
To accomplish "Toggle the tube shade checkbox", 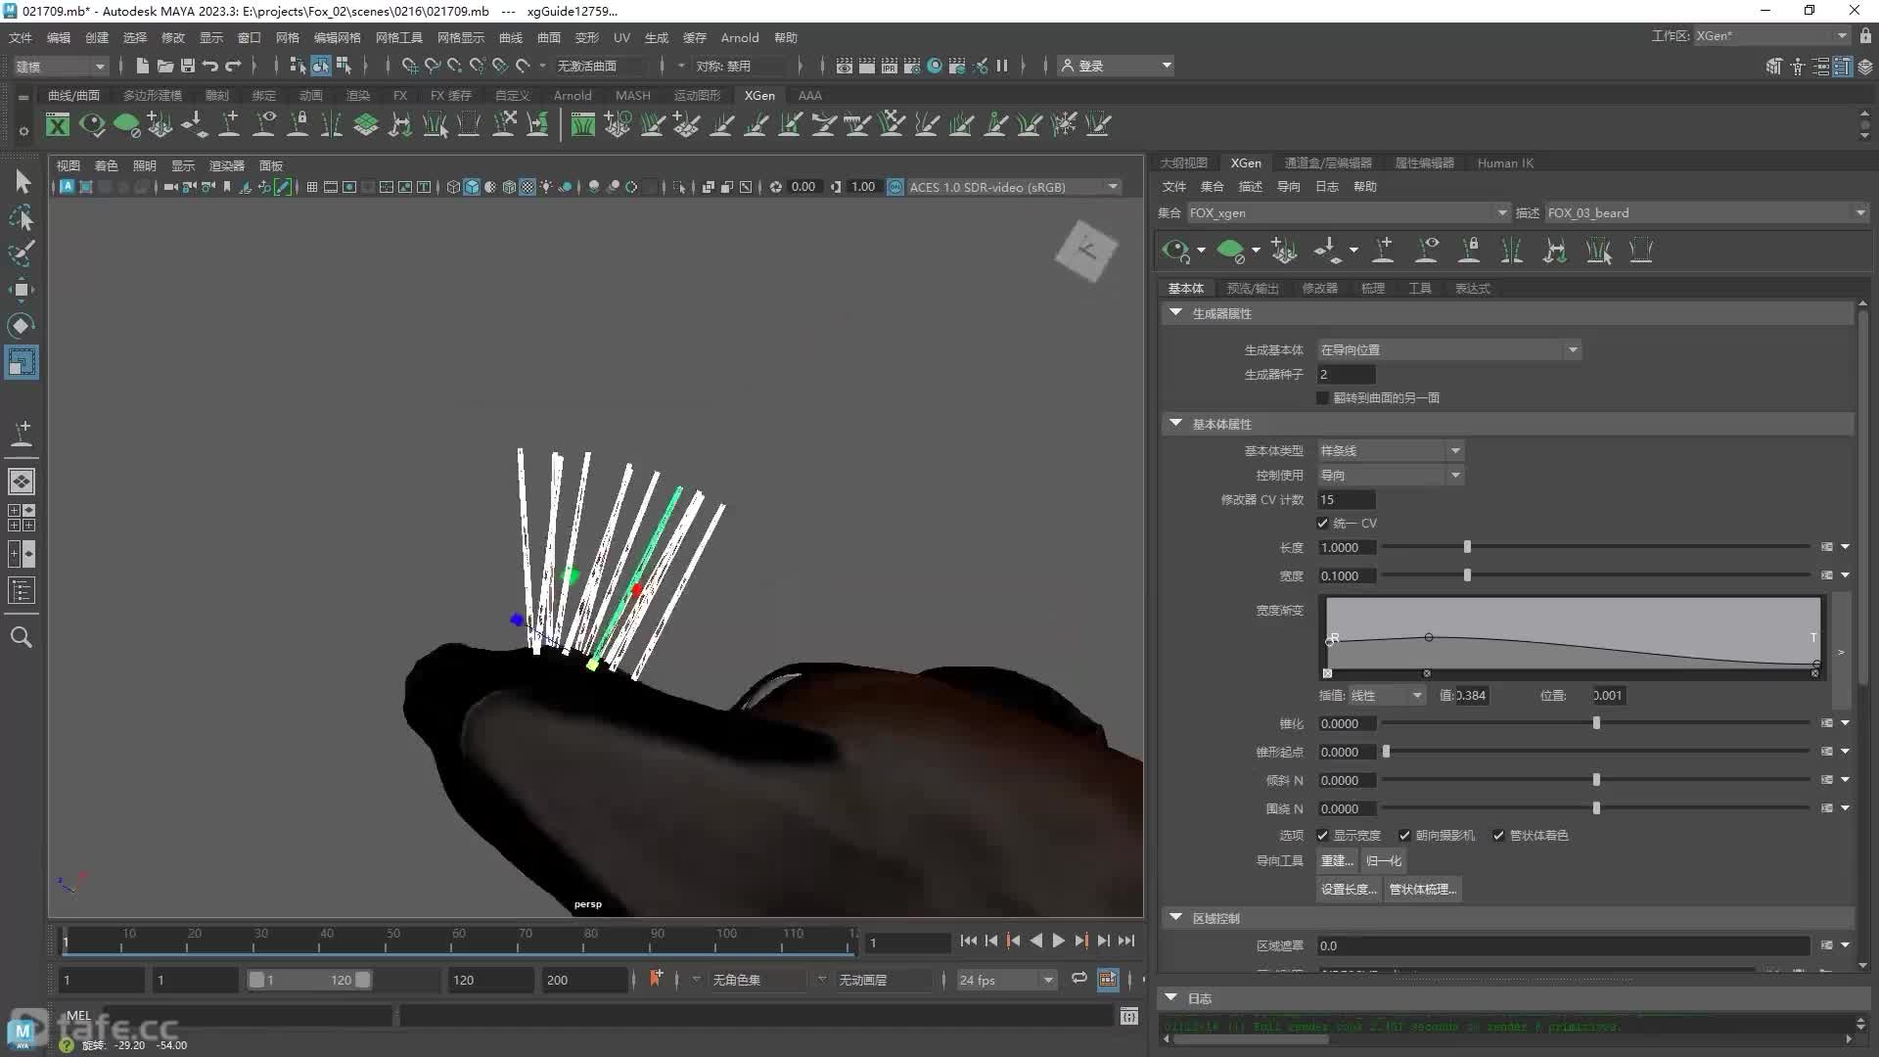I will tap(1498, 836).
